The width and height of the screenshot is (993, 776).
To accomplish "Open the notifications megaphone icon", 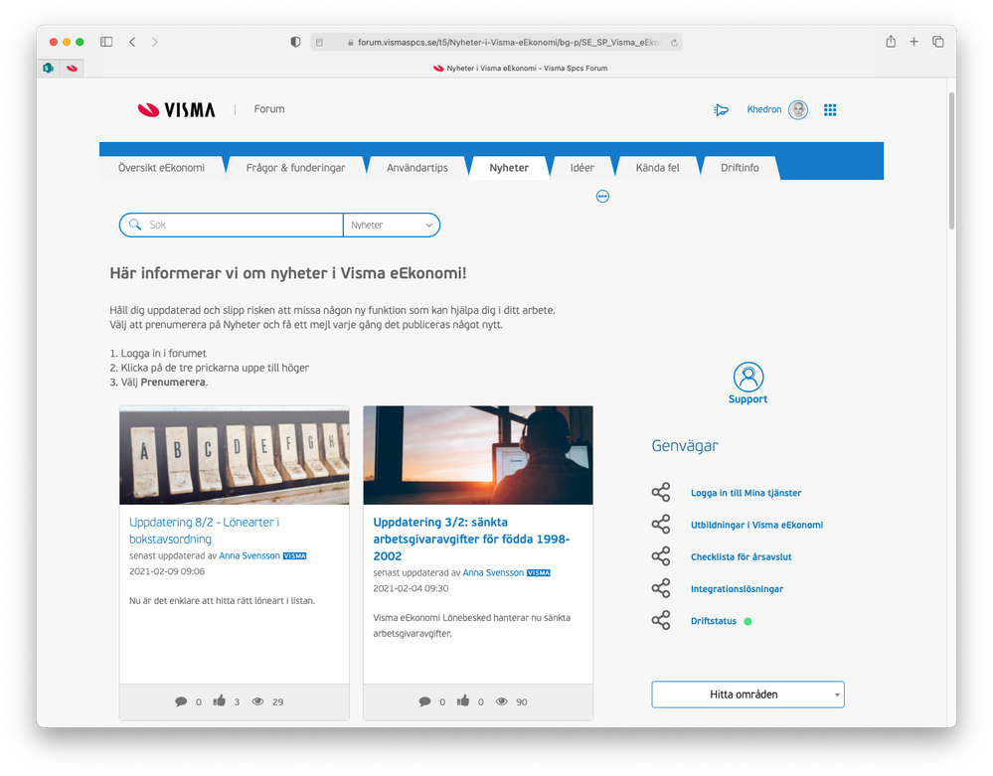I will [x=721, y=110].
